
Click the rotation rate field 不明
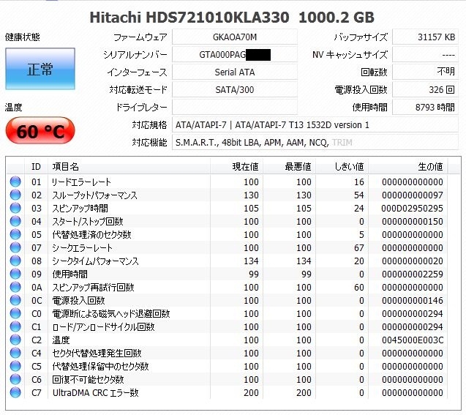pos(425,72)
